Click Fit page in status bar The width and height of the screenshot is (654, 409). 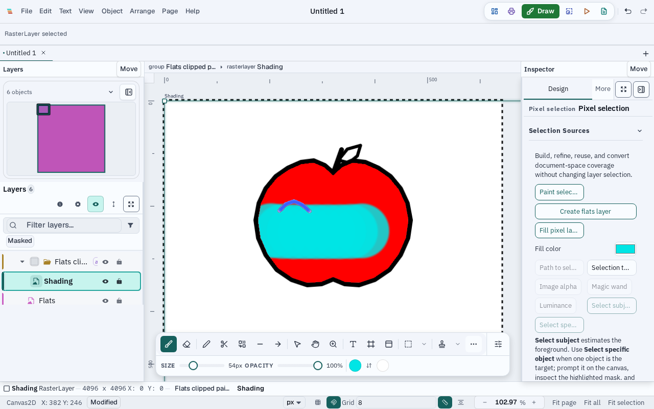[x=564, y=402]
